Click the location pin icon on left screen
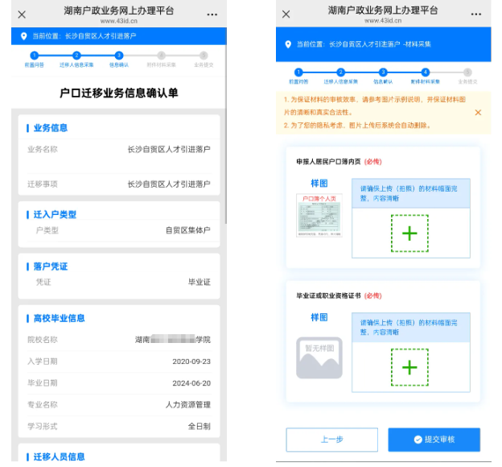Image resolution: width=502 pixels, height=467 pixels. pos(23,36)
